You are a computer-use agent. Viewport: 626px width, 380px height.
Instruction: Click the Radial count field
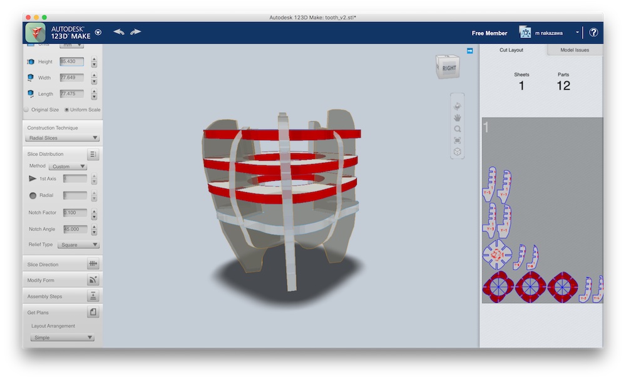[75, 195]
